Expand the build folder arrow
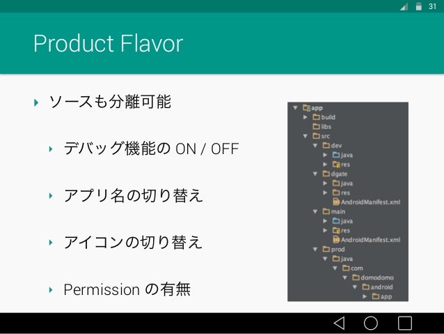The height and width of the screenshot is (334, 444). (x=306, y=117)
